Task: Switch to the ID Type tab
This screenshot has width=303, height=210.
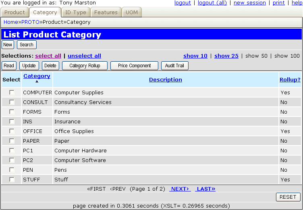Action: click(76, 12)
